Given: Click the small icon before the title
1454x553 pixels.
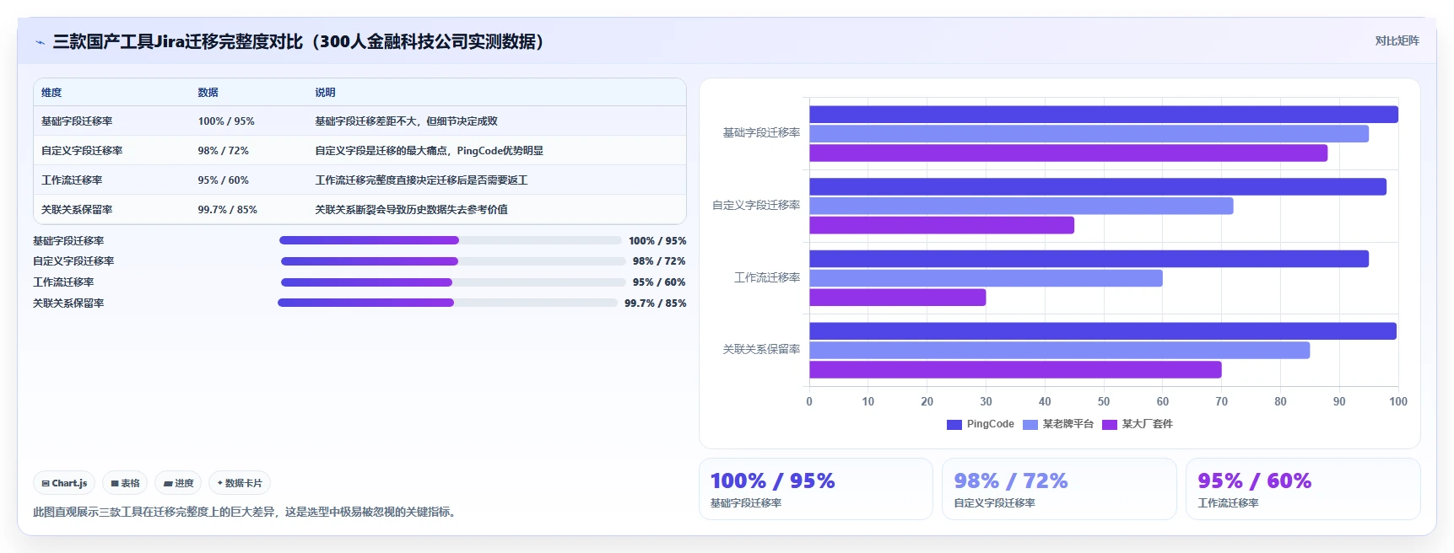Looking at the screenshot, I should 40,42.
